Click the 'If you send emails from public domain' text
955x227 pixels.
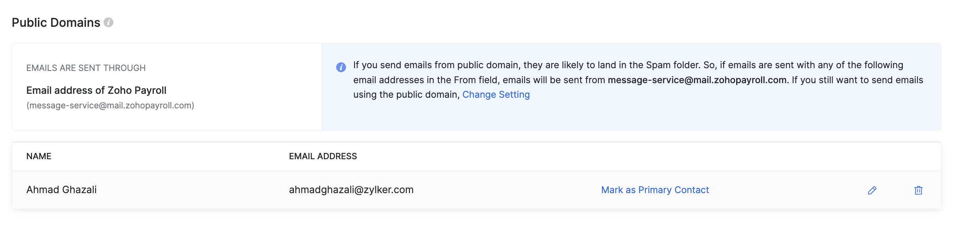(436, 65)
